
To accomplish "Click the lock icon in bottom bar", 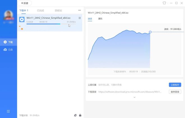I will tap(80, 115).
